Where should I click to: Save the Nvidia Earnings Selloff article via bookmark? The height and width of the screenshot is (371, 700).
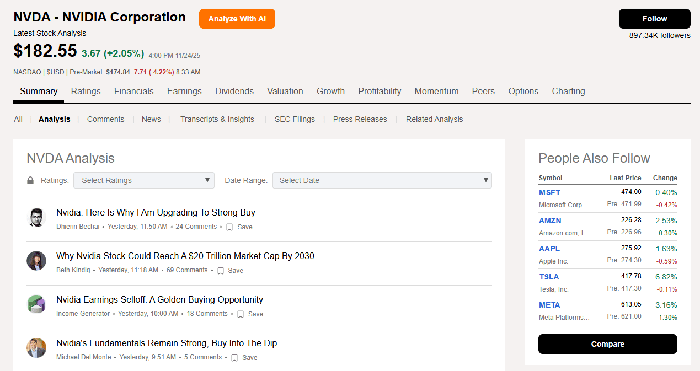[x=241, y=314]
